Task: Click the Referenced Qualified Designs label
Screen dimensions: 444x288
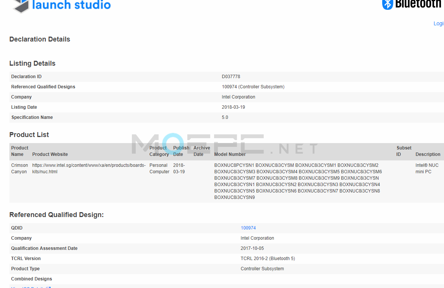Action: click(x=43, y=87)
